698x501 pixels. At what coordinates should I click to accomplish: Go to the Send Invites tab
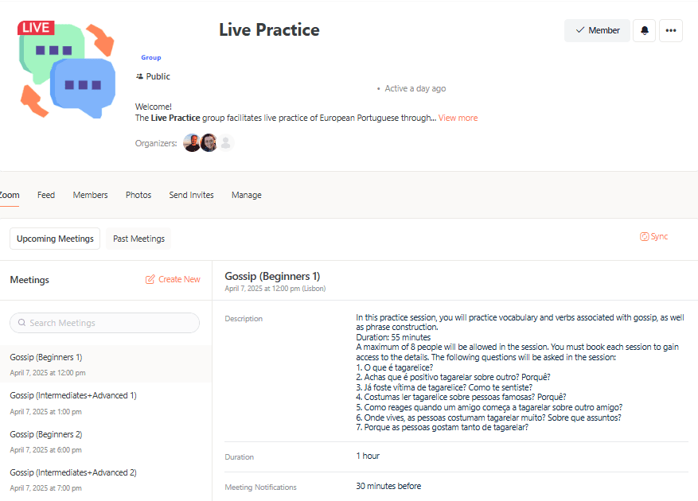point(191,195)
